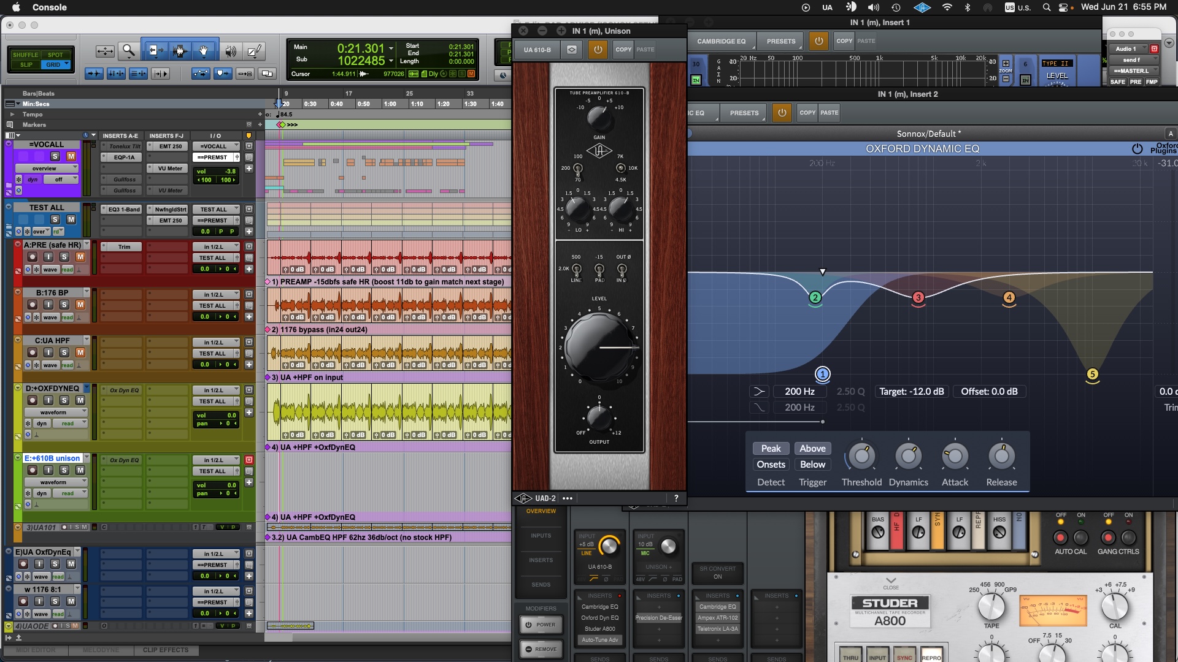Image resolution: width=1178 pixels, height=662 pixels.
Task: Click the orange power icon beside Cambridge EQ PRESETS
Action: 818,41
